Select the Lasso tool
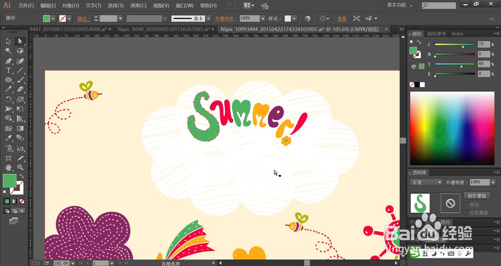501x266 pixels. pos(20,51)
